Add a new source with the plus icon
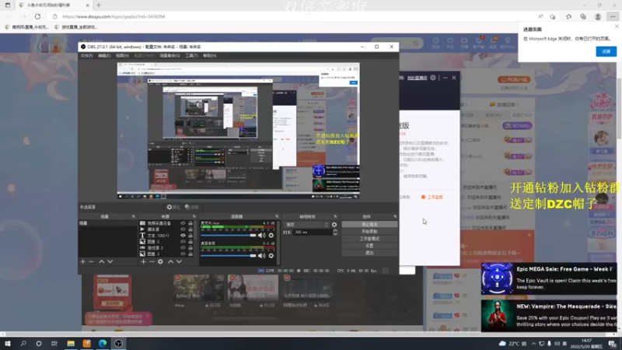The width and height of the screenshot is (622, 350). [143, 262]
